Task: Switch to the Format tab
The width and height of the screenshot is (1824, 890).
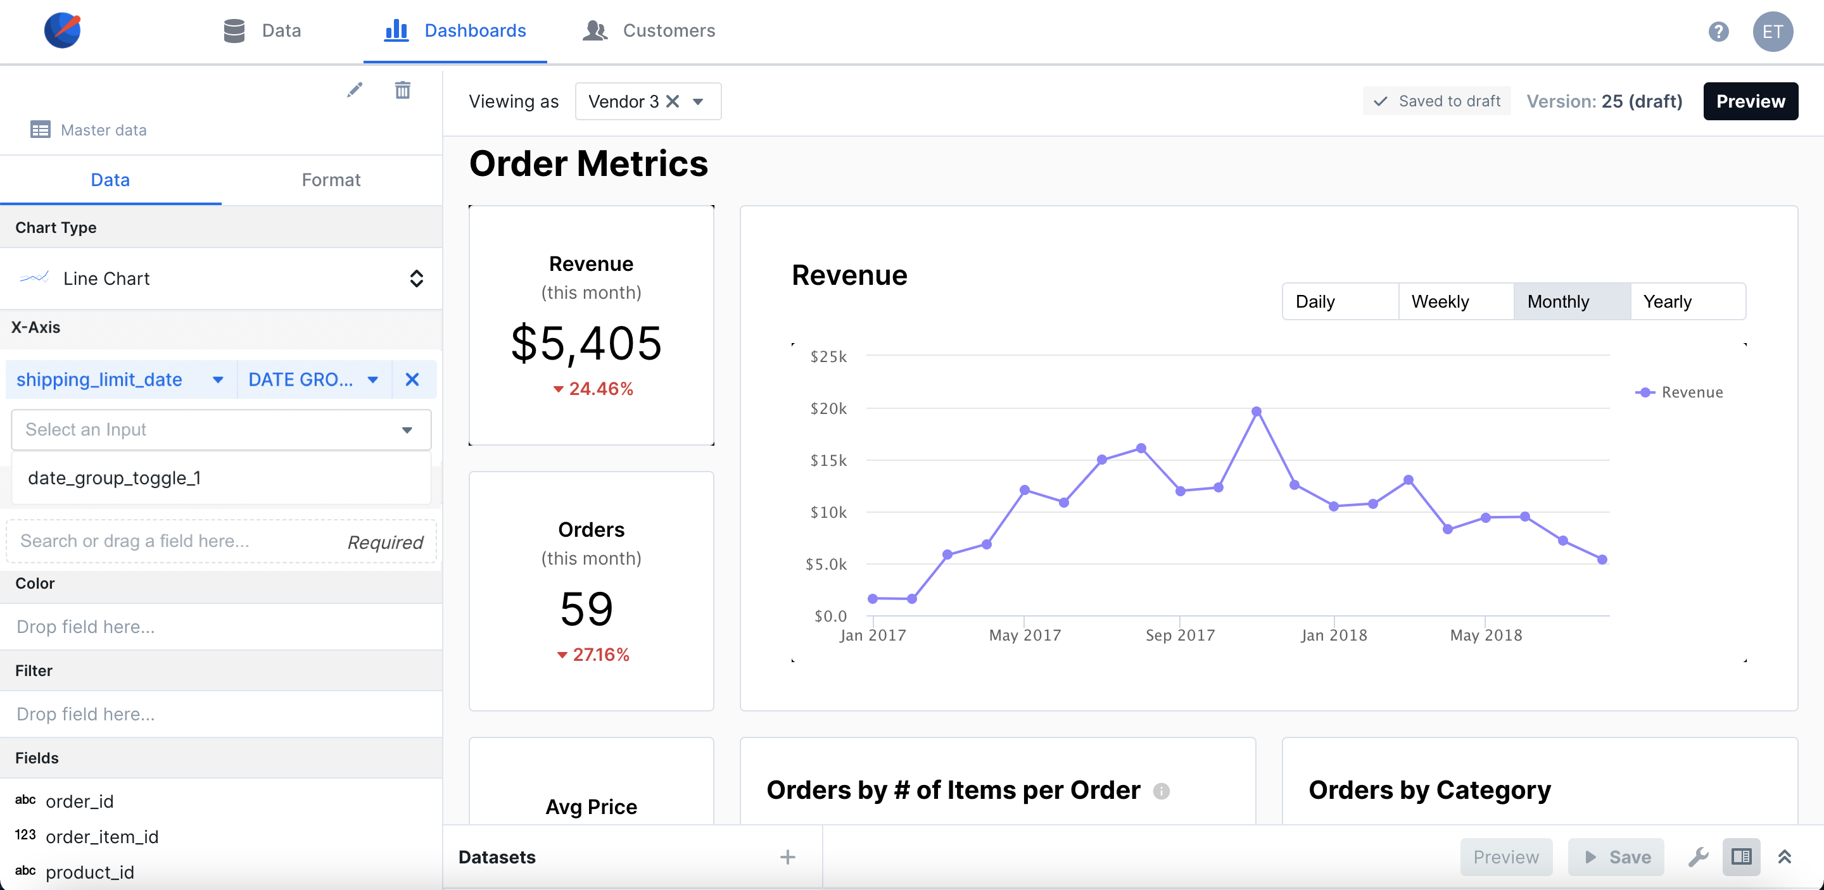Action: (x=331, y=180)
